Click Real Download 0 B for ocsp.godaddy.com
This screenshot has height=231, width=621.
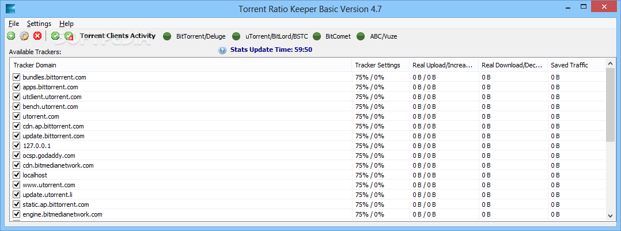pos(486,156)
